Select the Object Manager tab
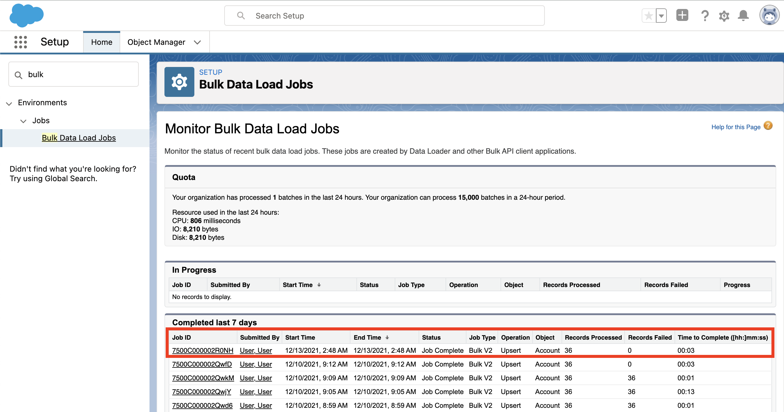The height and width of the screenshot is (412, 784). [156, 42]
